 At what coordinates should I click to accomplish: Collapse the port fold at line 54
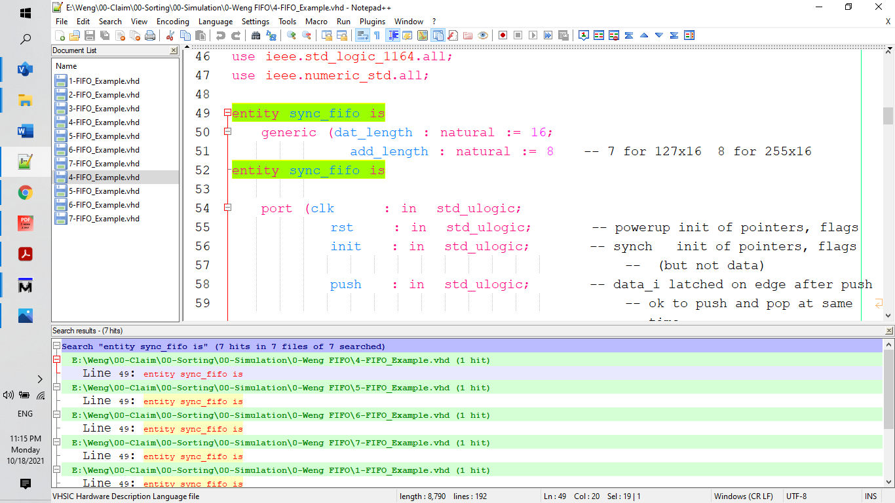tap(227, 208)
